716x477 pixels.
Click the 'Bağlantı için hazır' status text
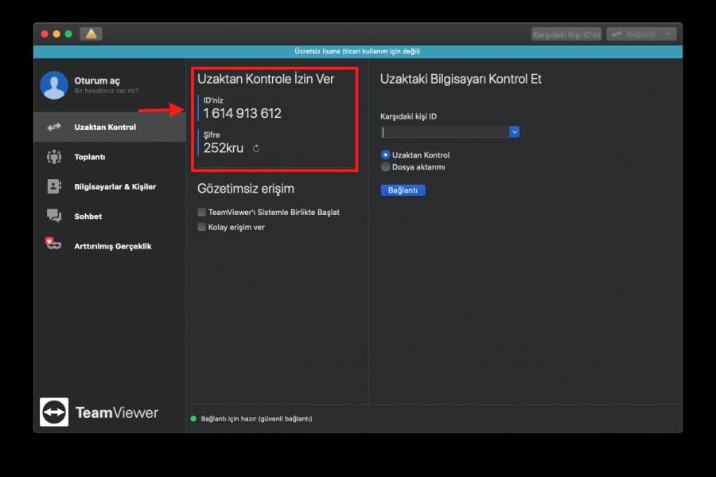tap(257, 419)
